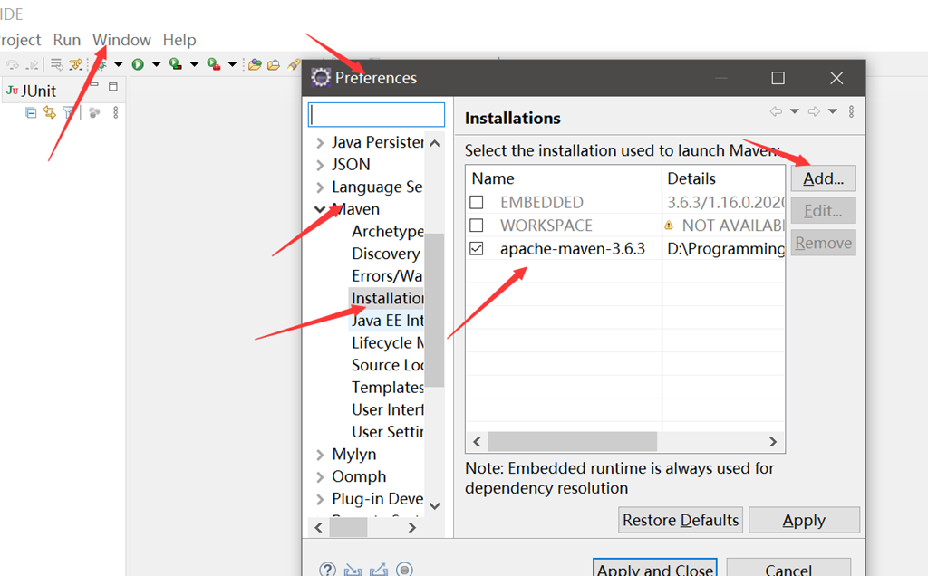Click the Add... button
Viewport: 928px width, 576px height.
click(x=823, y=178)
